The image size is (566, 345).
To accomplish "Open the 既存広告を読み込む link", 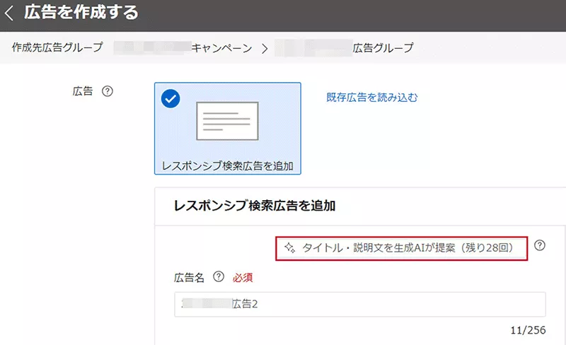I will coord(371,97).
